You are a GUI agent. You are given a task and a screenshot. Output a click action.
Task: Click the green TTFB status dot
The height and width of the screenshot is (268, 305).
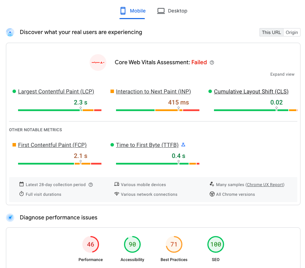pyautogui.click(x=112, y=145)
